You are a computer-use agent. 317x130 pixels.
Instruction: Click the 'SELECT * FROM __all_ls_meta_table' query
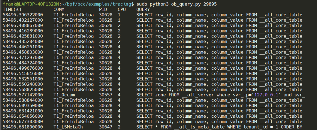click(219, 127)
